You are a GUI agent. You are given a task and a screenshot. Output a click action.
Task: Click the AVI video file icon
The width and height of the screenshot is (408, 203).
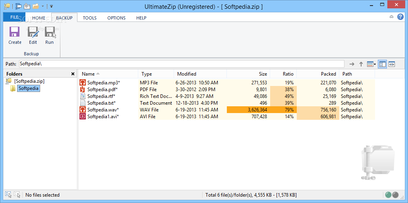tap(83, 117)
